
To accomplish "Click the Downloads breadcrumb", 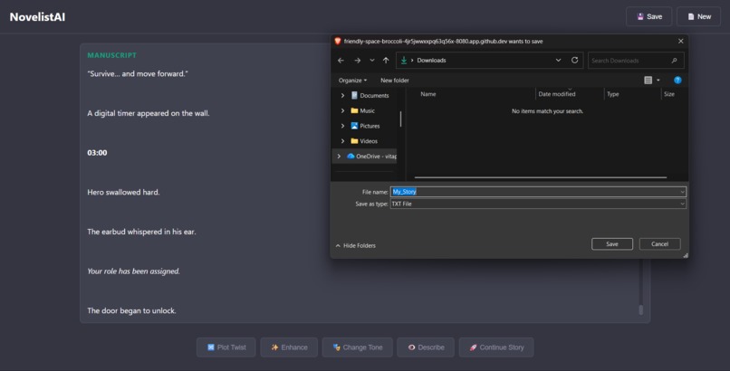I will [431, 61].
